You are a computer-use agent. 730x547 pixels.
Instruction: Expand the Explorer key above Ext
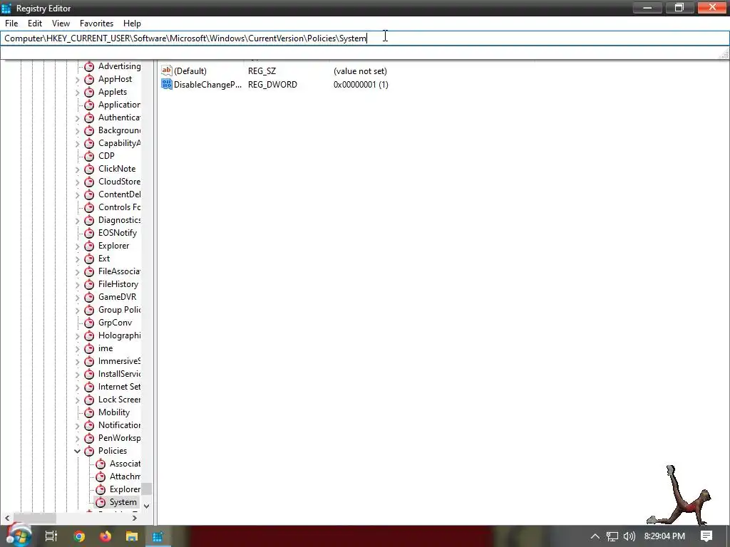click(77, 246)
